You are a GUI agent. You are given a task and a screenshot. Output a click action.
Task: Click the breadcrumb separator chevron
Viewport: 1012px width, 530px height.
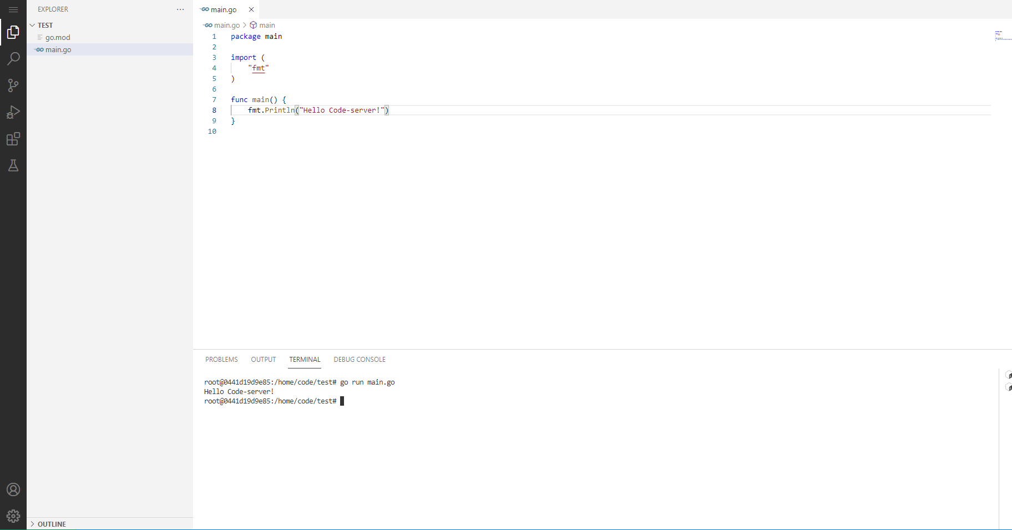click(245, 25)
